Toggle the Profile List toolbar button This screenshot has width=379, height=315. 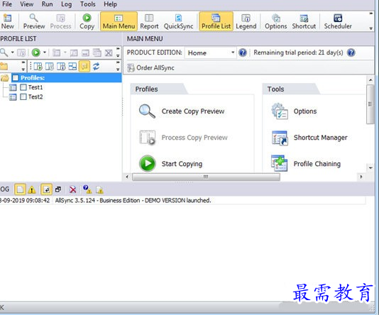pyautogui.click(x=216, y=21)
